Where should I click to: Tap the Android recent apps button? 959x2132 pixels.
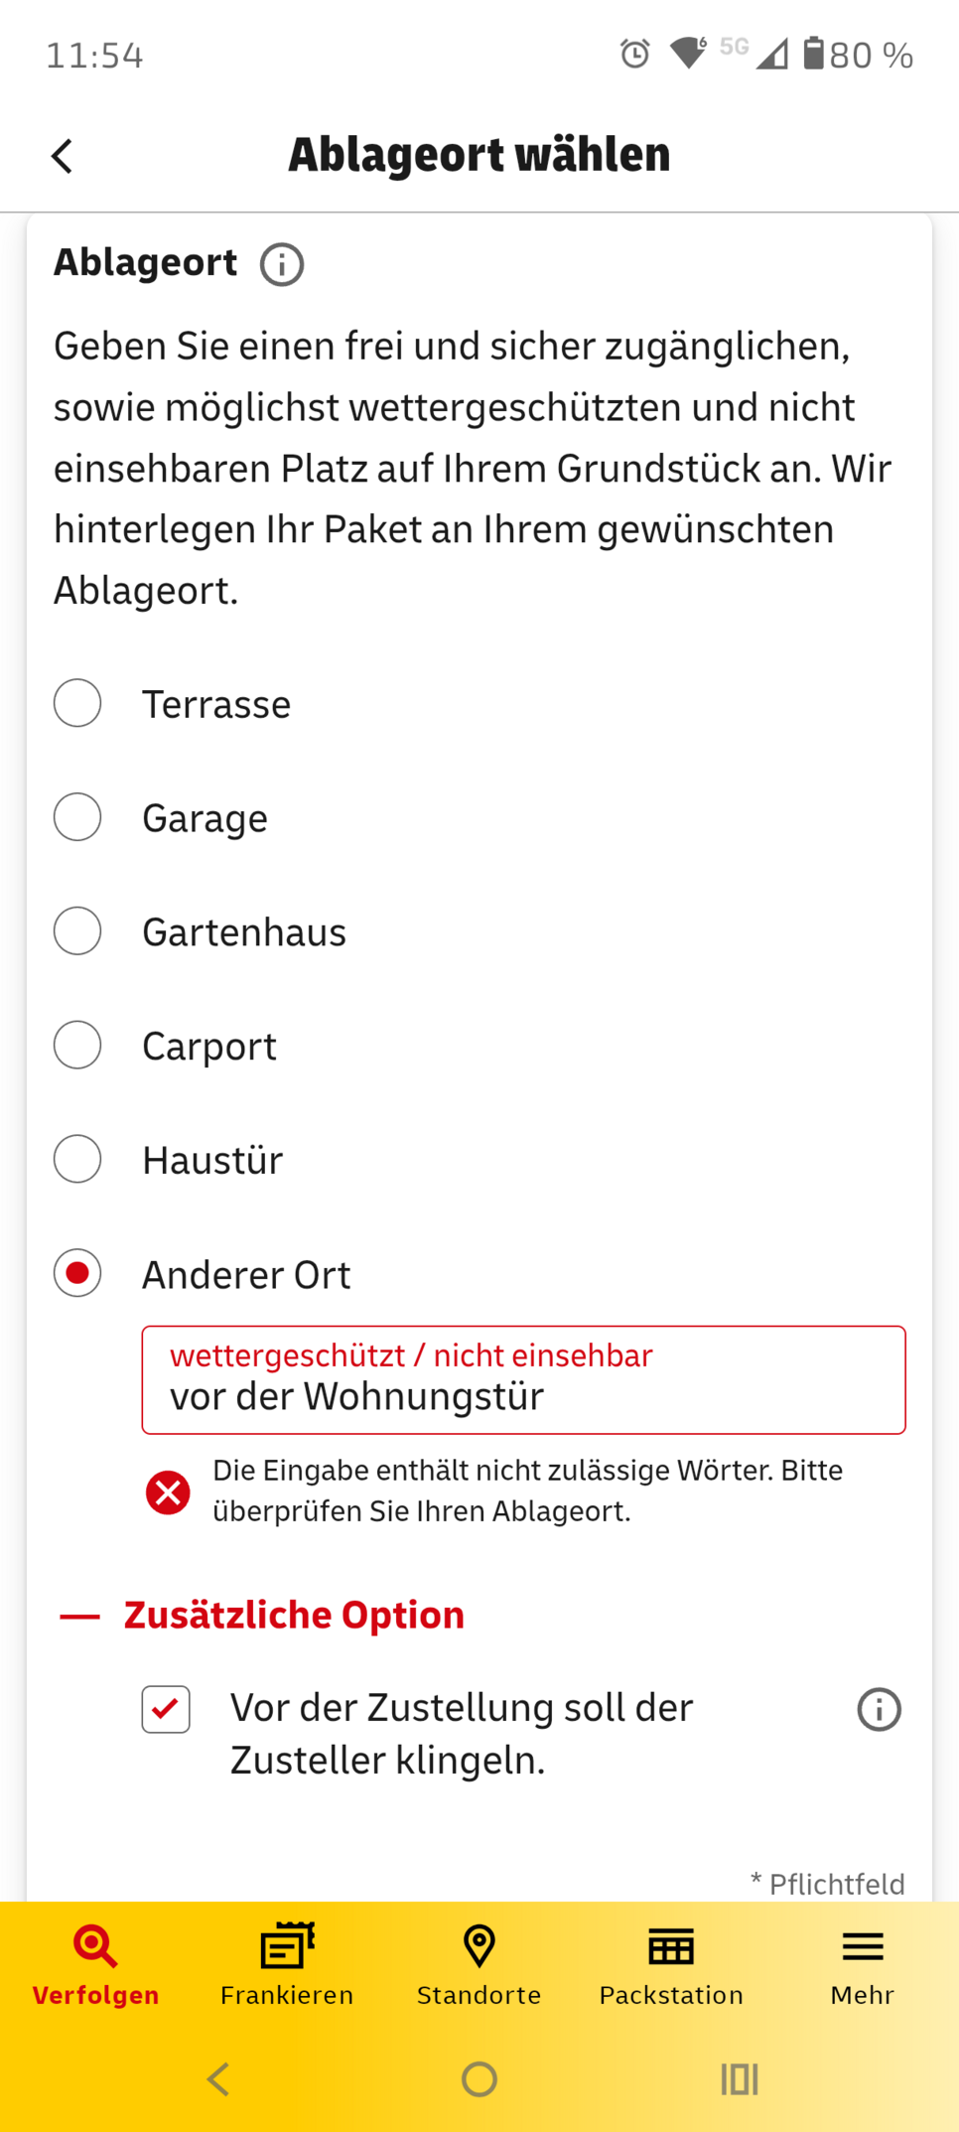(740, 2078)
